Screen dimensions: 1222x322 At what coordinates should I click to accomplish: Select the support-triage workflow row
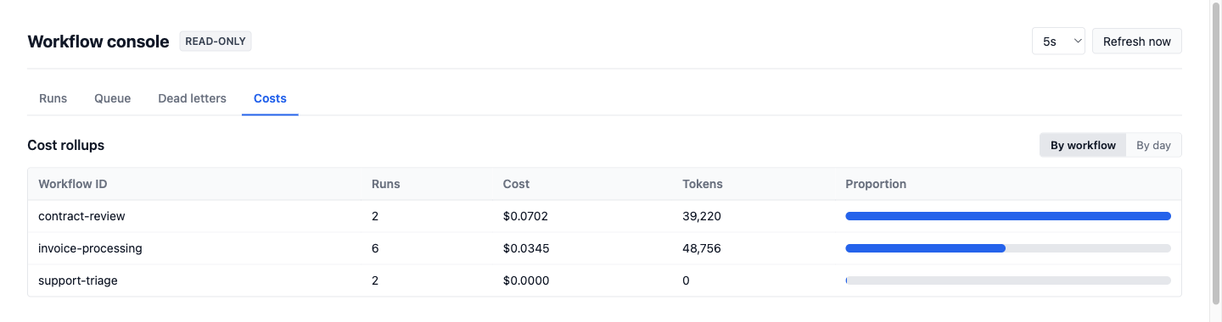click(x=604, y=280)
